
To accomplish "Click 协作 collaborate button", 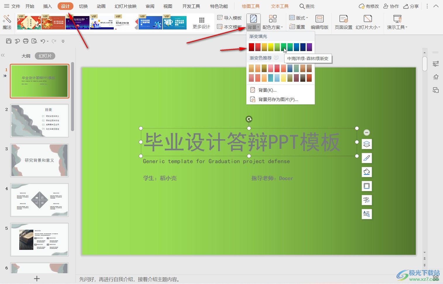I will coord(391,6).
